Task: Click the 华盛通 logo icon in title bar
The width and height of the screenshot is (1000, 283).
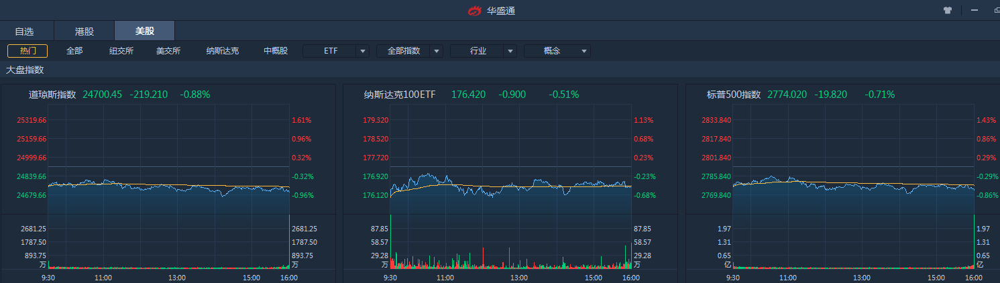Action: [475, 11]
